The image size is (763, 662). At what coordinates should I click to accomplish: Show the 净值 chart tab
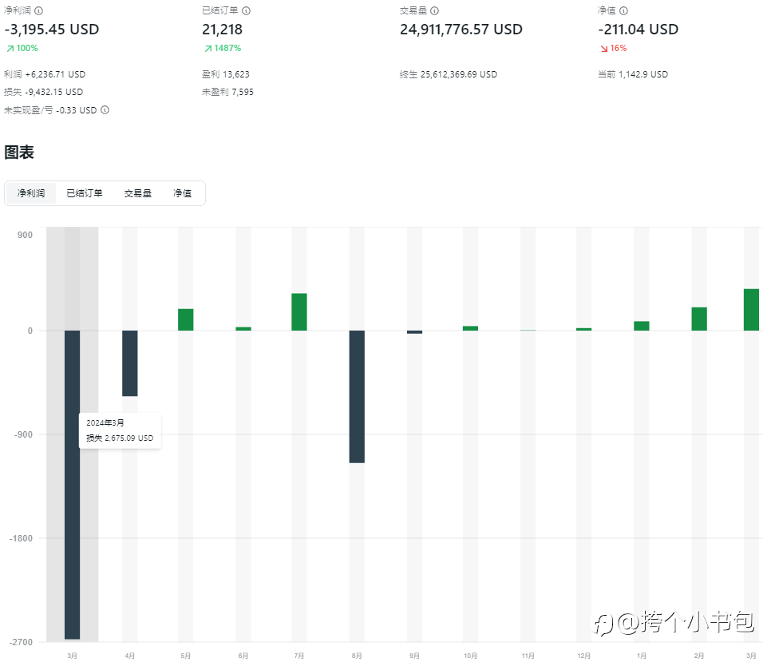pyautogui.click(x=183, y=193)
